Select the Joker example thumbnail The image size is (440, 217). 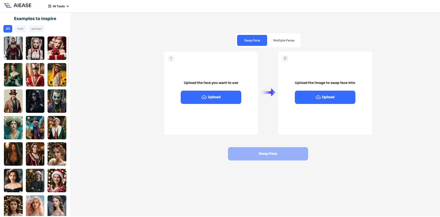pyautogui.click(x=57, y=101)
